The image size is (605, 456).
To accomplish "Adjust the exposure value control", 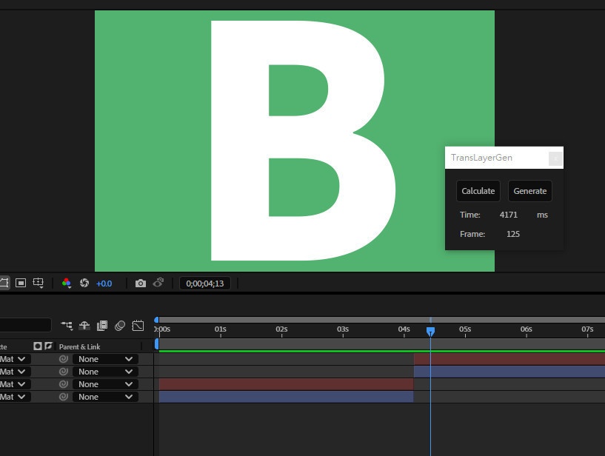I will (x=104, y=283).
